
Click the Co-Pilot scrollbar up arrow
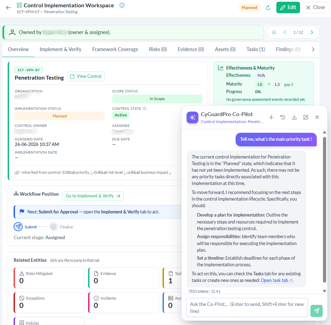[324, 132]
